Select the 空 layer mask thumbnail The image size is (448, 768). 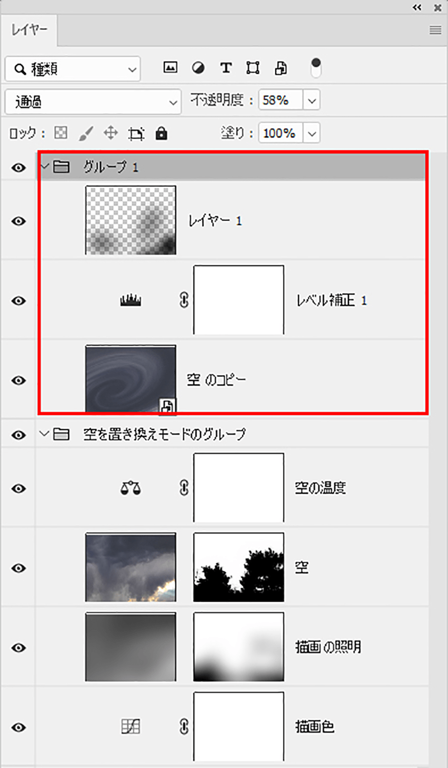239,567
